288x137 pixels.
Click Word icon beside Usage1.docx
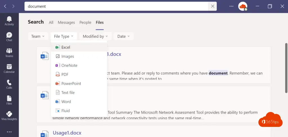pyautogui.click(x=45, y=134)
